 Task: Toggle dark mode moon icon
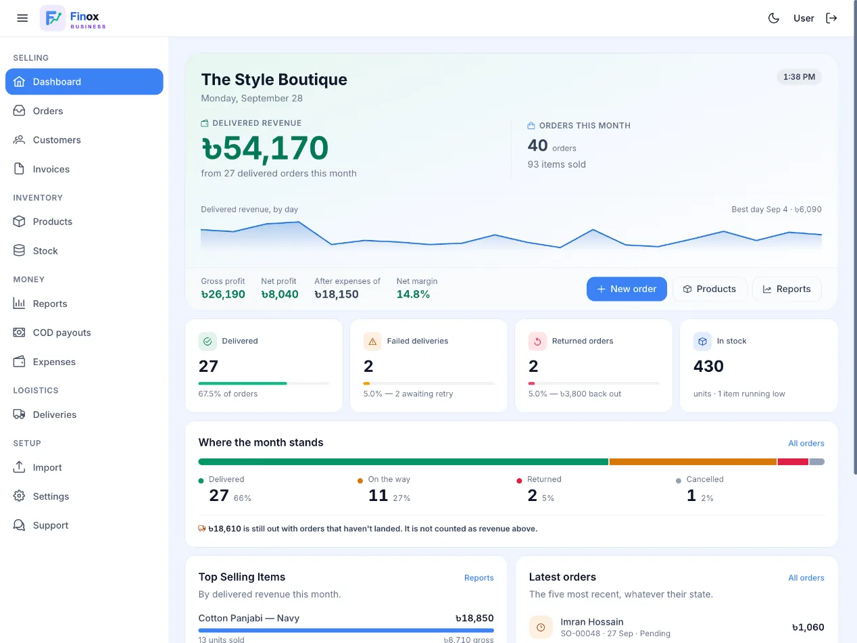(x=774, y=18)
